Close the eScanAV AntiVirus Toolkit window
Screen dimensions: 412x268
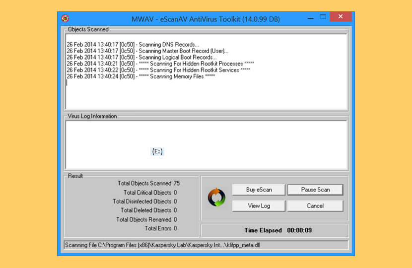click(341, 18)
